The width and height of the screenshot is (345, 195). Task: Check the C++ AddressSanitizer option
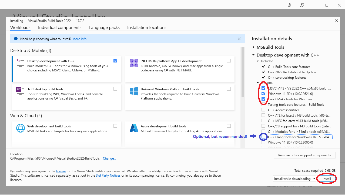click(263, 110)
